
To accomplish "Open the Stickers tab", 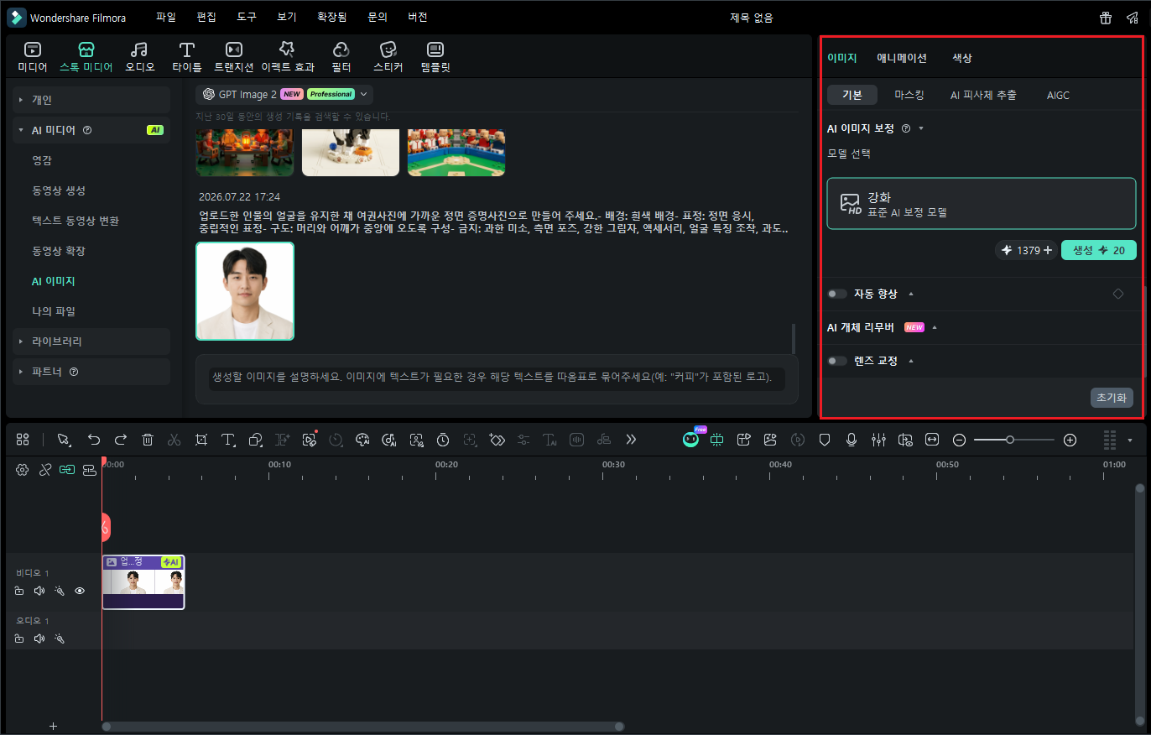I will (x=388, y=57).
